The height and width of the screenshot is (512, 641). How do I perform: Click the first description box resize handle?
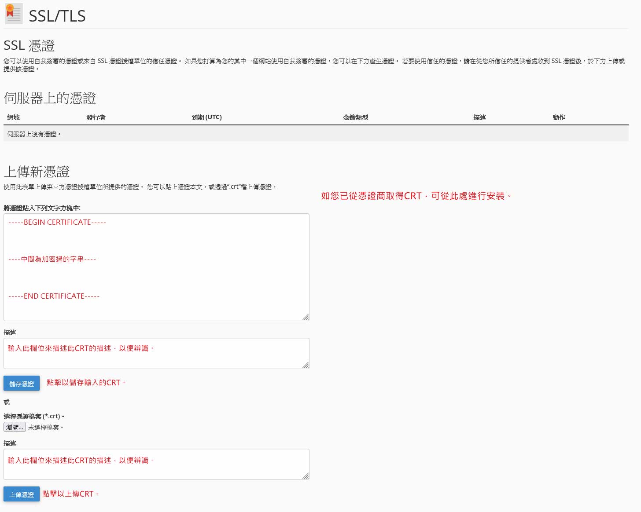pyautogui.click(x=306, y=365)
